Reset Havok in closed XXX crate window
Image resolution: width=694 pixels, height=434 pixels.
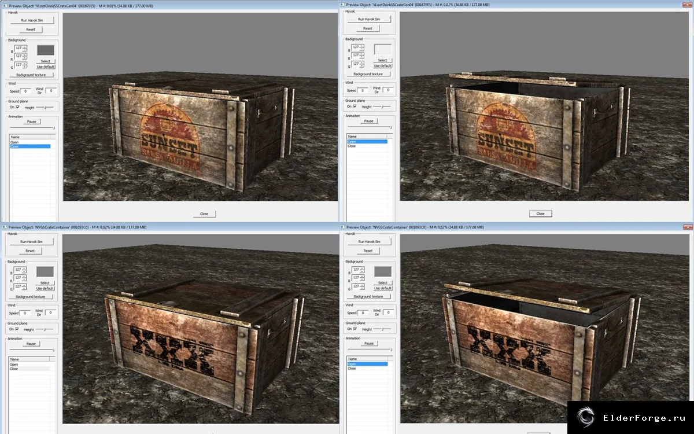(x=31, y=251)
